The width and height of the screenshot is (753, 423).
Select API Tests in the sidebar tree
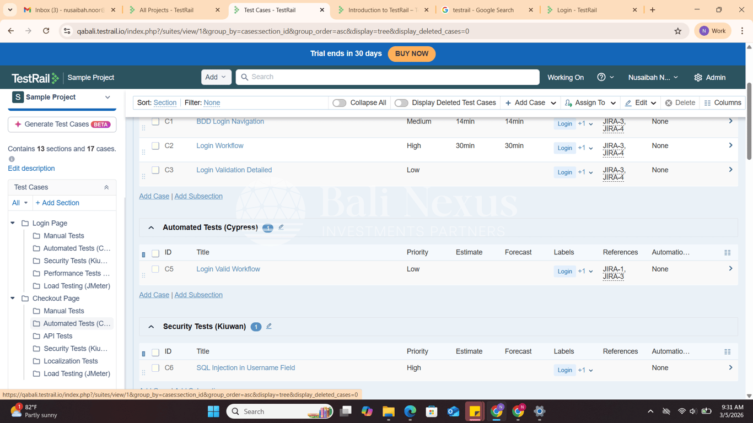coord(58,336)
